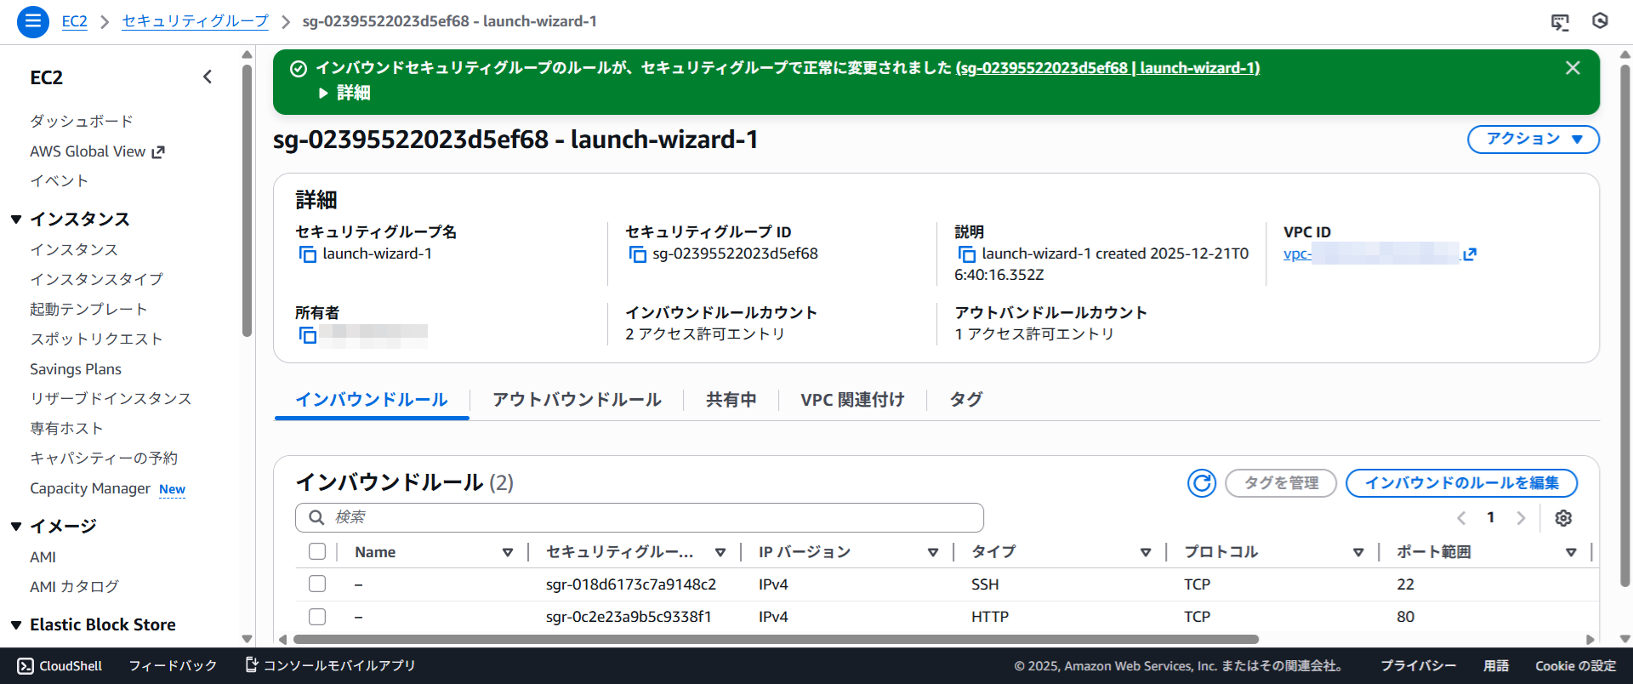Check the HTTP rule row checkbox
The image size is (1633, 684).
[x=317, y=617]
